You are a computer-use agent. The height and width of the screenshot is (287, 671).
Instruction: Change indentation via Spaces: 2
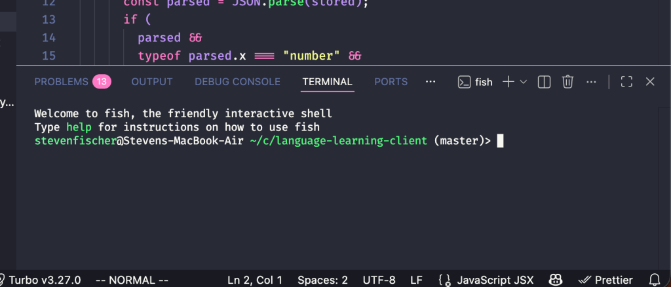coord(322,280)
